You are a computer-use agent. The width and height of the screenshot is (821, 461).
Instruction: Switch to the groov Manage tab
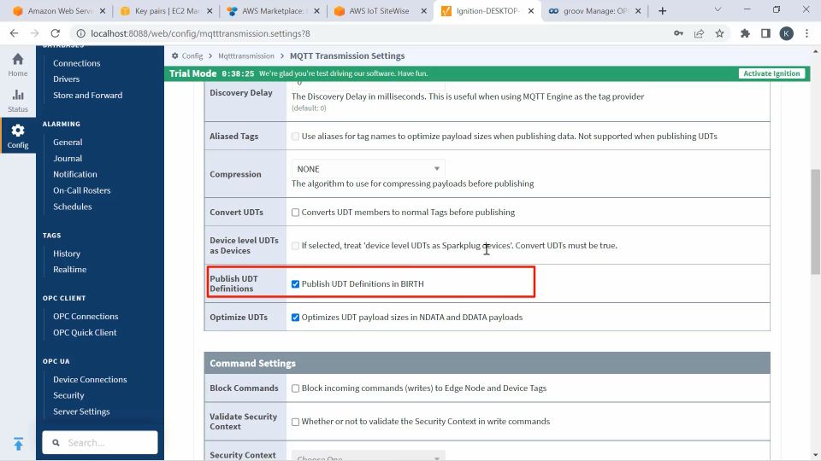coord(595,11)
